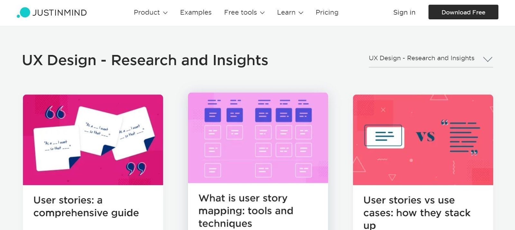Go to the Pricing page
Image resolution: width=515 pixels, height=230 pixels.
tap(327, 13)
